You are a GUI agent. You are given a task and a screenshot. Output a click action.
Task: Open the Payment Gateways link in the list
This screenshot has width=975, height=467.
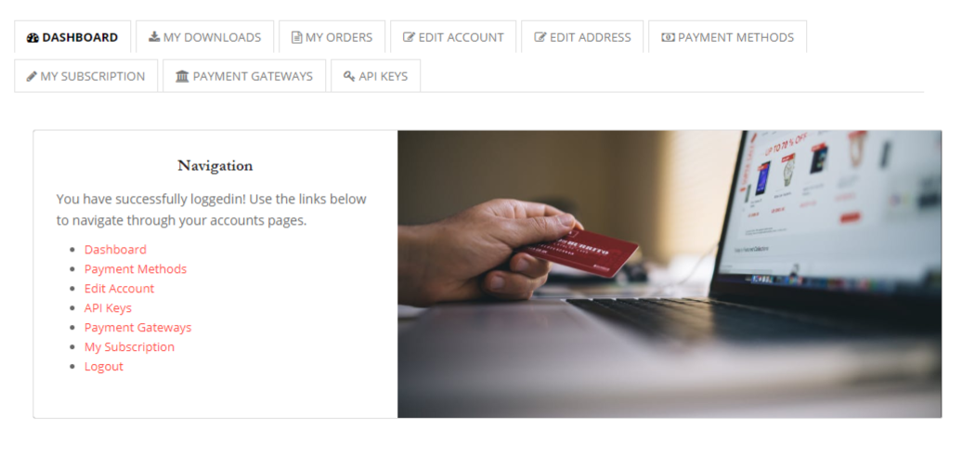[138, 328]
